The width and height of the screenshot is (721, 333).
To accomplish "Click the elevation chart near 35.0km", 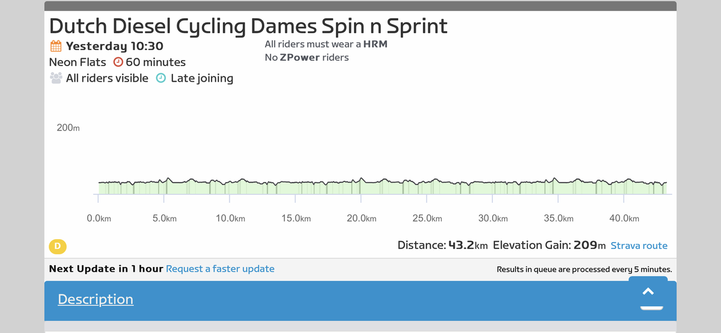I will pyautogui.click(x=558, y=186).
